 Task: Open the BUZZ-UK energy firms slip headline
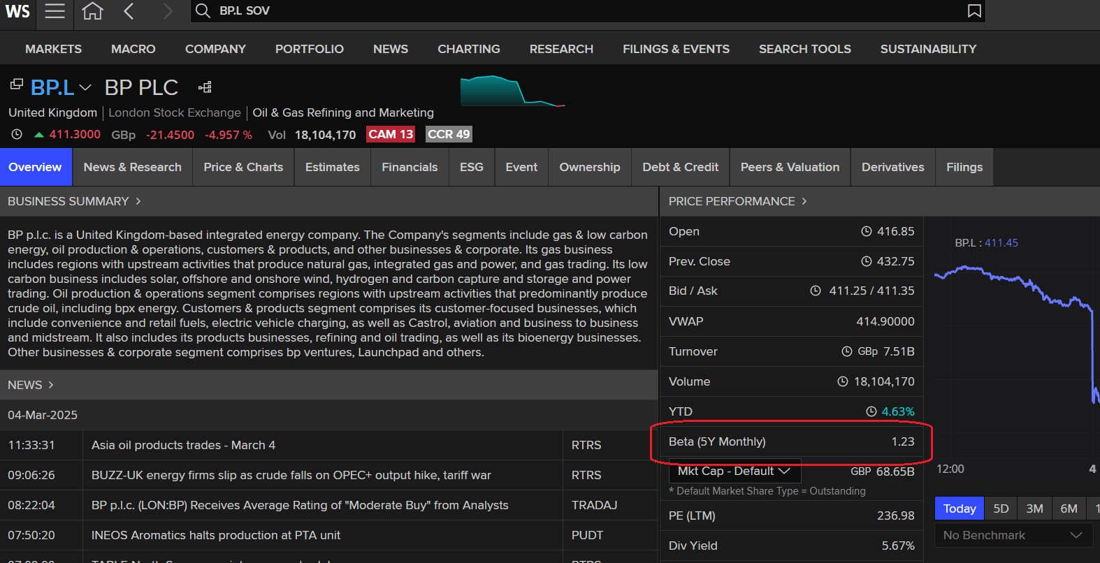[291, 475]
